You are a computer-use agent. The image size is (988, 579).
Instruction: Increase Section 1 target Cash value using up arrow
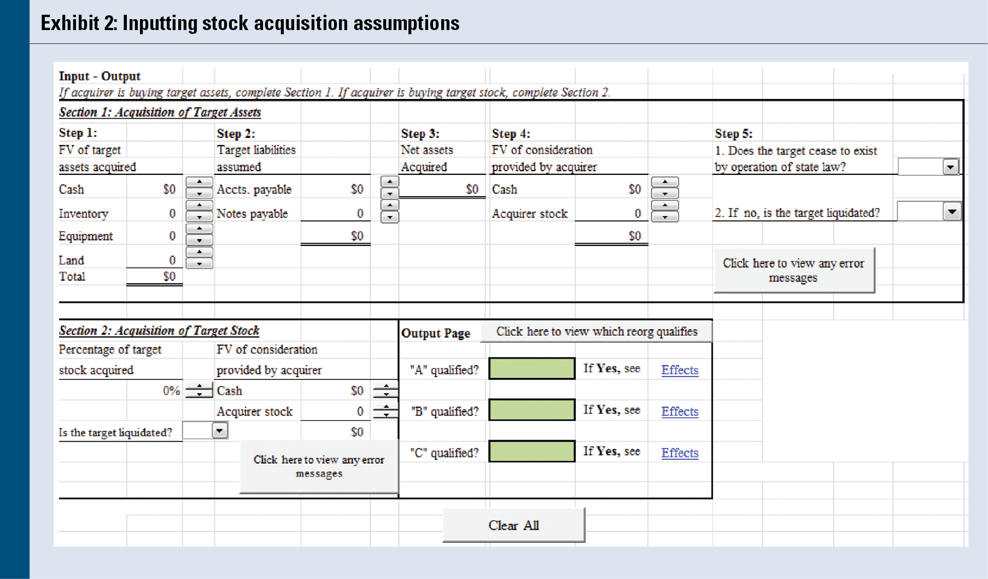199,182
